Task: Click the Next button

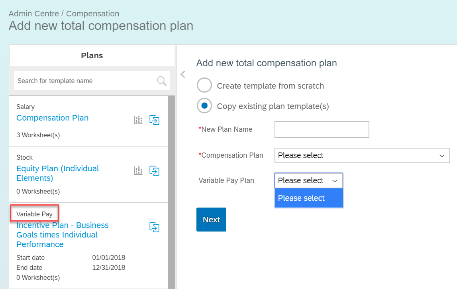Action: pyautogui.click(x=211, y=220)
